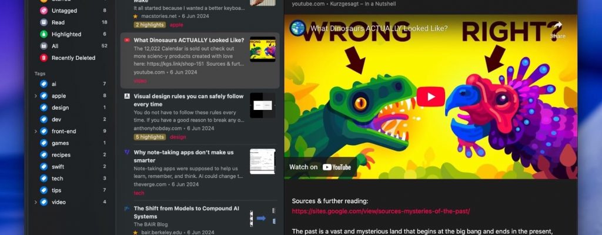Click the recipes tag in the sidebar
Viewport: 602px width, 235px height.
click(61, 155)
